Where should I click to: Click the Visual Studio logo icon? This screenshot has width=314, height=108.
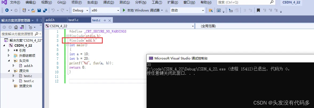pos(4,3)
